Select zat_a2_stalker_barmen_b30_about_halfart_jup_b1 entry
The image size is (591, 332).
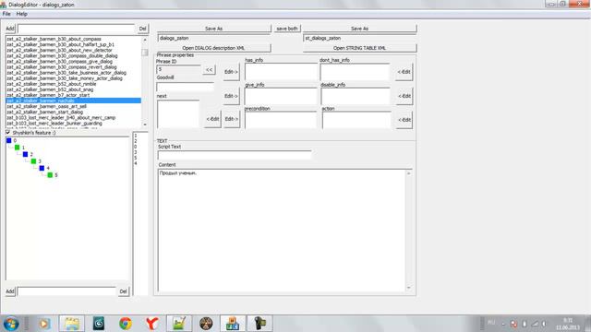click(x=60, y=44)
